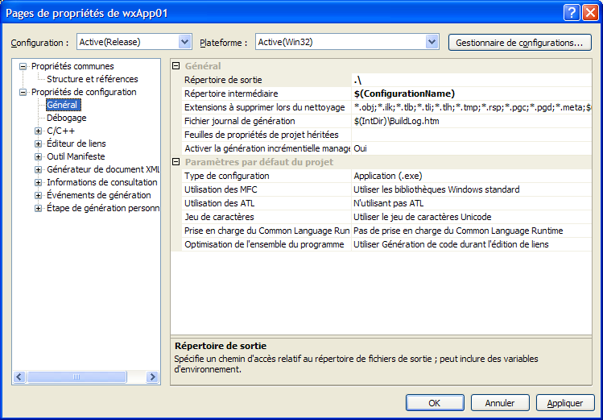Expand Générateur de document XML node
This screenshot has height=420, width=603.
pyautogui.click(x=38, y=170)
